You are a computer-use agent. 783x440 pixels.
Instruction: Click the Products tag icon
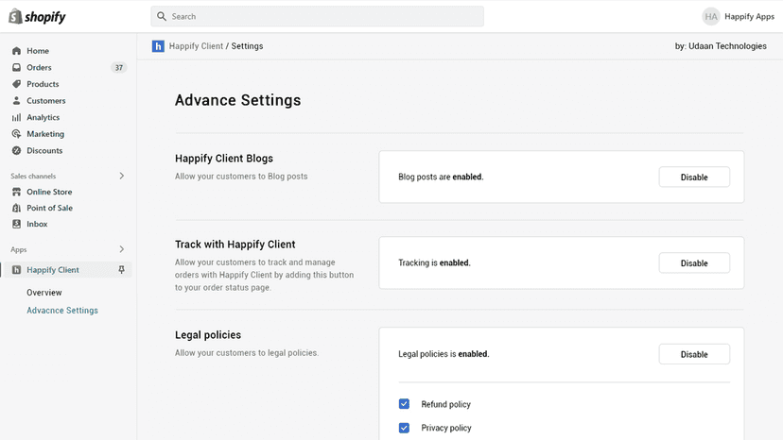[16, 84]
